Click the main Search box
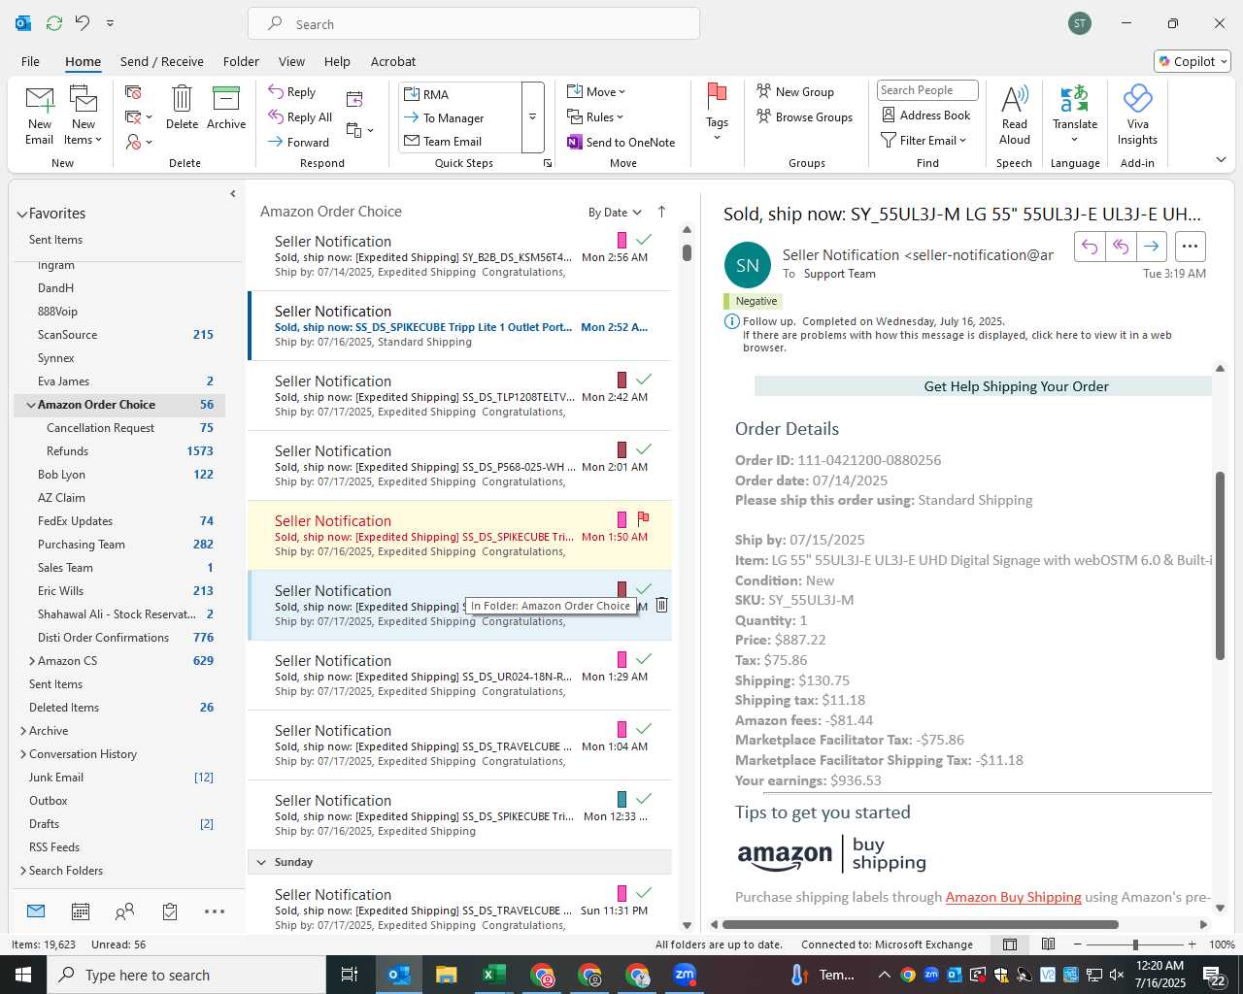 (x=474, y=24)
